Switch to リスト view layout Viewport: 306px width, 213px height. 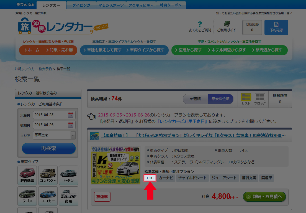click(246, 99)
